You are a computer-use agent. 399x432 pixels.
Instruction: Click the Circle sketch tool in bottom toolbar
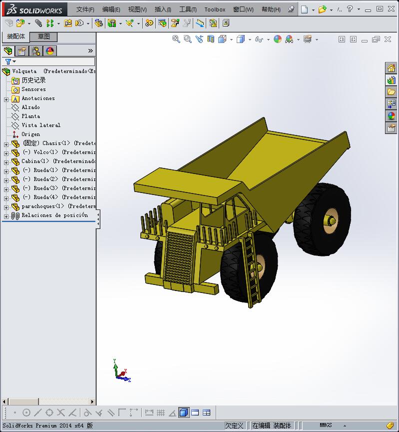pyautogui.click(x=26, y=412)
